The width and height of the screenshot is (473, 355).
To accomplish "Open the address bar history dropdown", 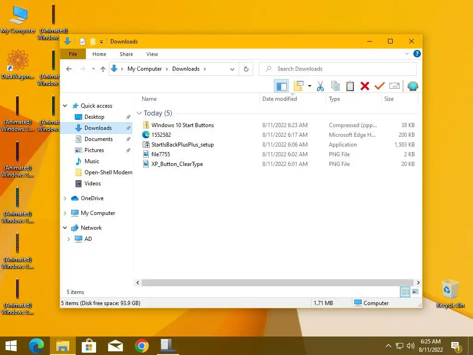I will [x=232, y=69].
